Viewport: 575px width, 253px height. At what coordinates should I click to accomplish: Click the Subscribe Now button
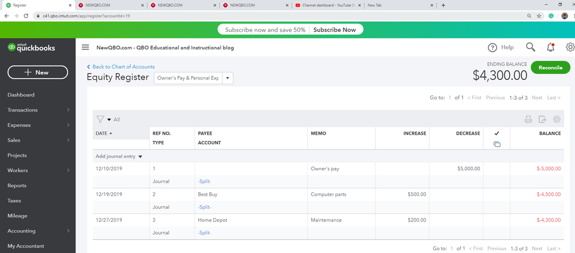coord(334,30)
